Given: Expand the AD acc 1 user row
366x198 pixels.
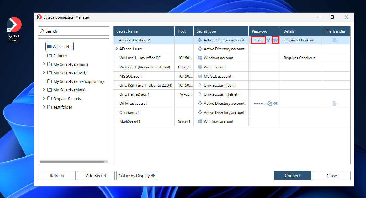Looking at the screenshot, I should tap(117, 49).
